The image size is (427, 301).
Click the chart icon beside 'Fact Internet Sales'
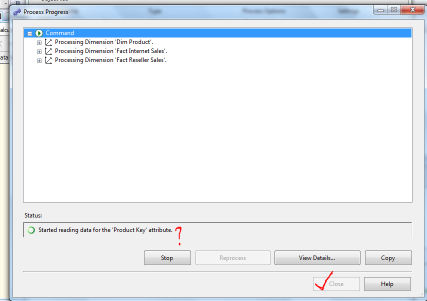tap(48, 51)
